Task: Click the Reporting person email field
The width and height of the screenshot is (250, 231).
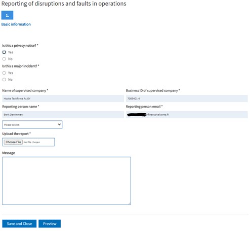Action: (x=187, y=115)
